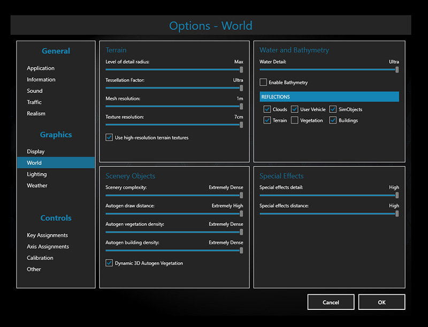Open the Application settings page

pyautogui.click(x=41, y=69)
